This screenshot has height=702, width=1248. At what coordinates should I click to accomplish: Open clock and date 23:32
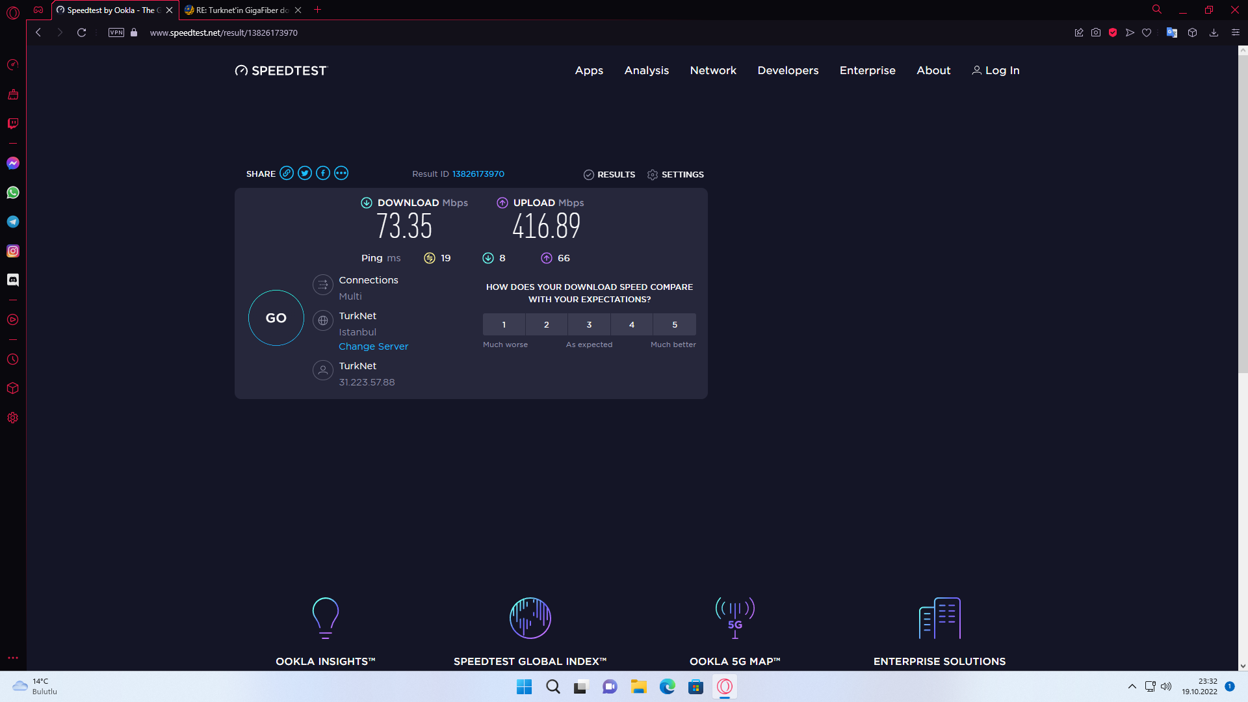click(x=1200, y=686)
